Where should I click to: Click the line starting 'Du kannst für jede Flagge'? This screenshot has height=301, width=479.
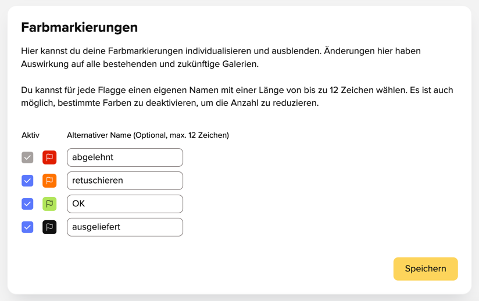pyautogui.click(x=237, y=91)
